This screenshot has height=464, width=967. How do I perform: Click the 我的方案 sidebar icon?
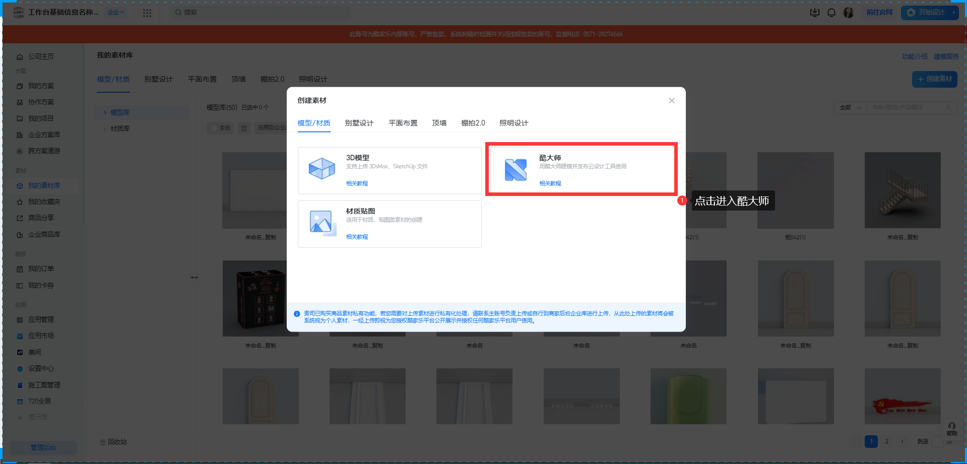coord(20,86)
